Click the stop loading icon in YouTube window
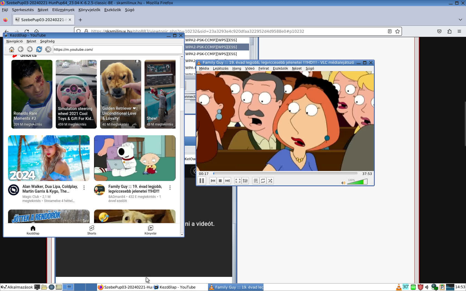The height and width of the screenshot is (291, 466). click(48, 49)
